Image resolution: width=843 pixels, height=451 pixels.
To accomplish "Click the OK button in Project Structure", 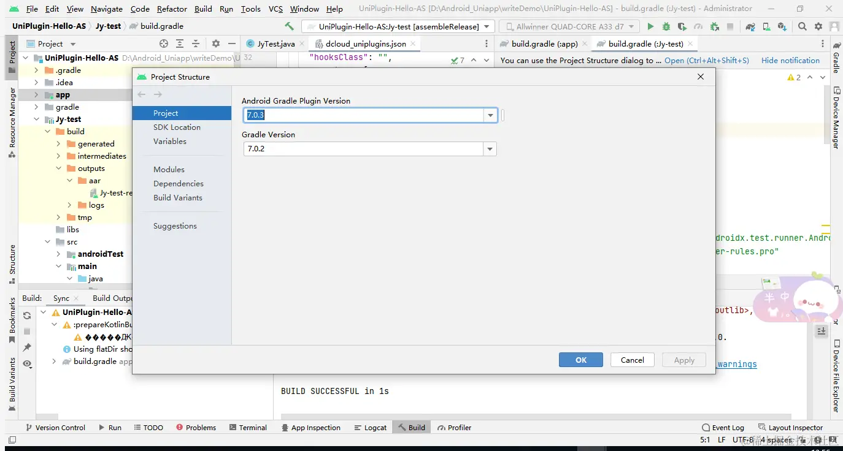I will (x=580, y=360).
